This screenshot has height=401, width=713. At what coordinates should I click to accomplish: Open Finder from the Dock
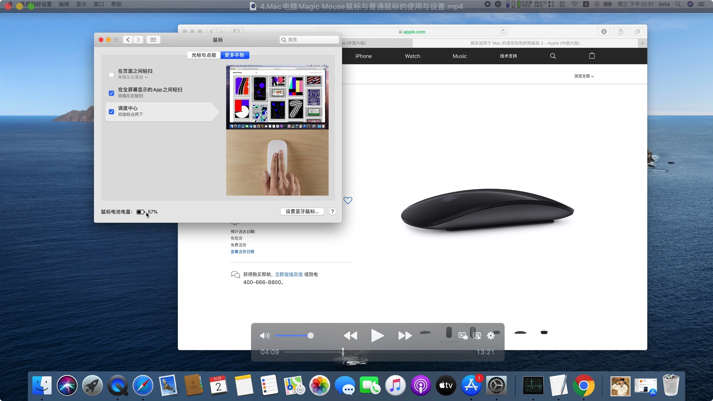click(42, 385)
